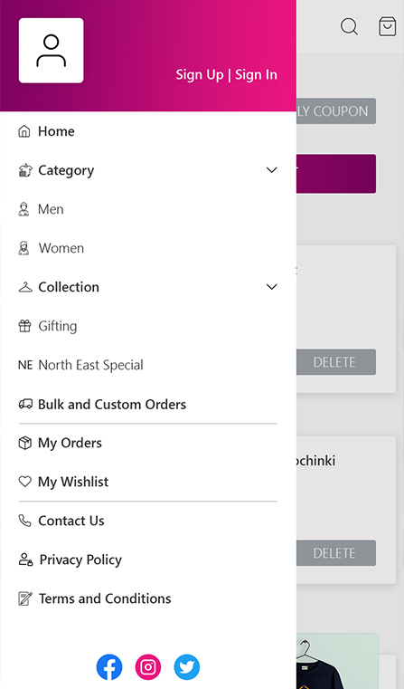The width and height of the screenshot is (404, 689).
Task: Expand the Collection chevron
Action: coord(272,287)
